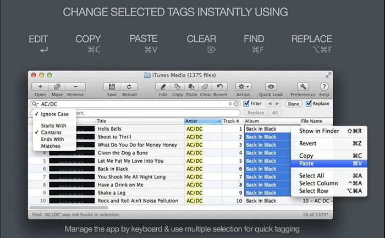Toggle the Ignore Case option
This screenshot has height=238, width=385.
click(x=54, y=114)
